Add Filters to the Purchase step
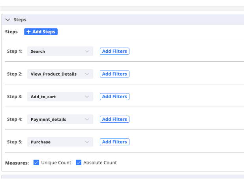The image size is (244, 179). click(114, 142)
